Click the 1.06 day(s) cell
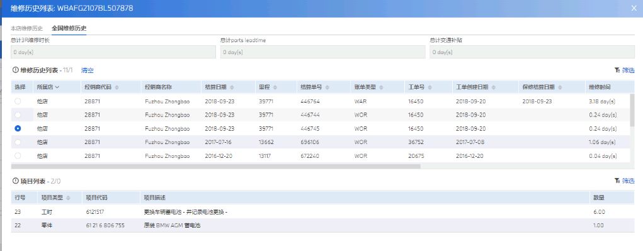This screenshot has width=643, height=251. pyautogui.click(x=602, y=142)
